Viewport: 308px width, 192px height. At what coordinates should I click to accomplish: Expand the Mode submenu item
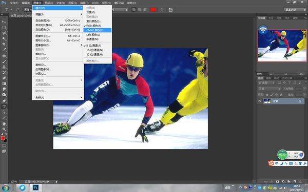[57, 8]
